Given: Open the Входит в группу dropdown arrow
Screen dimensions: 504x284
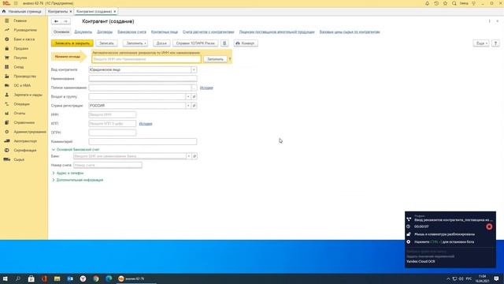Looking at the screenshot, I should [188, 96].
